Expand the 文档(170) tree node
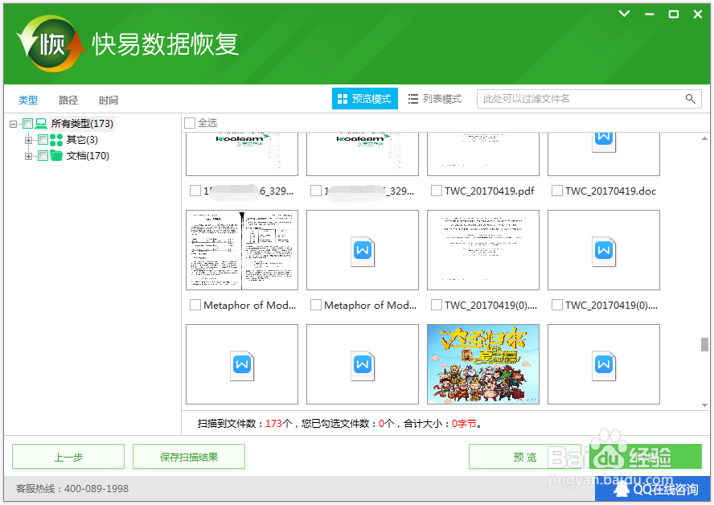Screen dimensions: 714x505 click(x=28, y=155)
